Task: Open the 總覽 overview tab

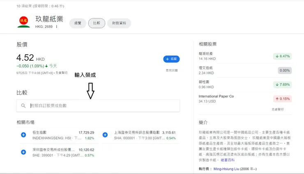Action: [x=78, y=23]
